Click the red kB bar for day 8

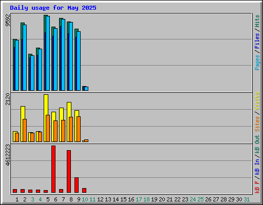(69, 171)
